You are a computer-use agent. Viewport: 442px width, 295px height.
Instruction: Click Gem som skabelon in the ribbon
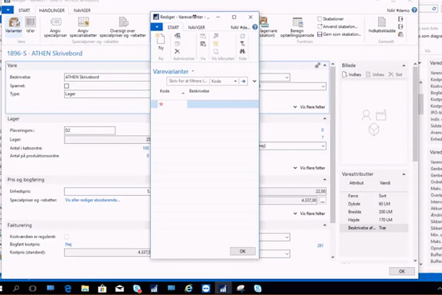[x=339, y=34]
